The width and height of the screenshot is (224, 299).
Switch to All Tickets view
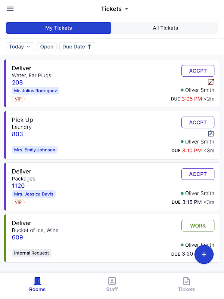point(165,28)
